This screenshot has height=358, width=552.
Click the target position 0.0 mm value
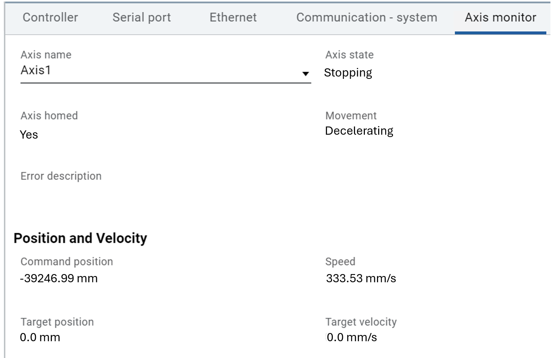point(40,337)
